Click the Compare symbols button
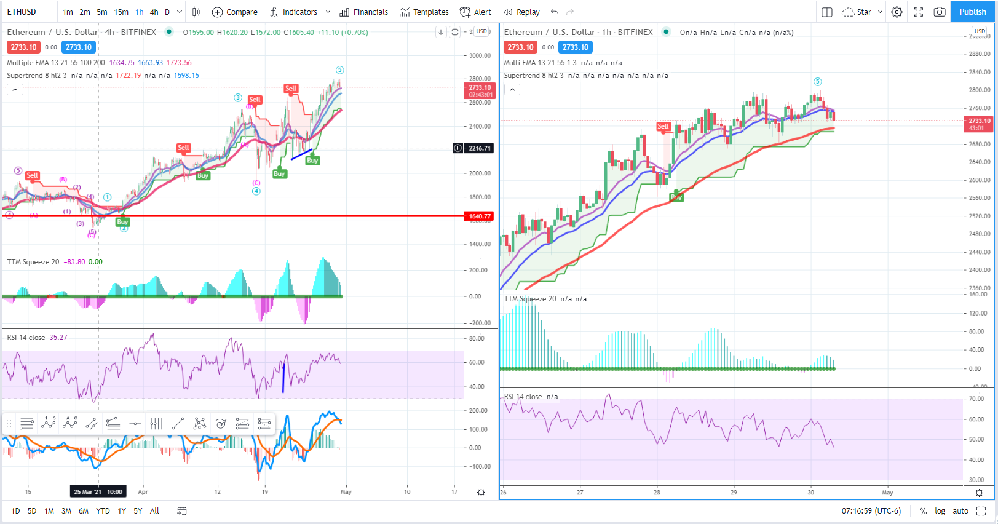 pyautogui.click(x=235, y=12)
